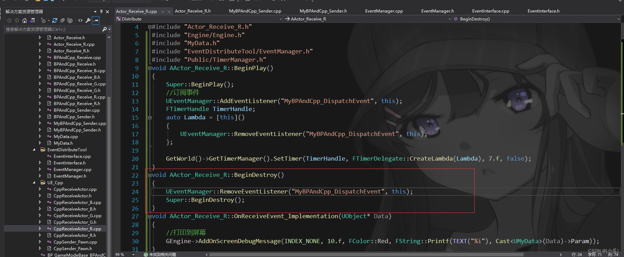Image resolution: width=624 pixels, height=257 pixels.
Task: Switch to the EventInterface.cpp tab
Action: coord(491,11)
